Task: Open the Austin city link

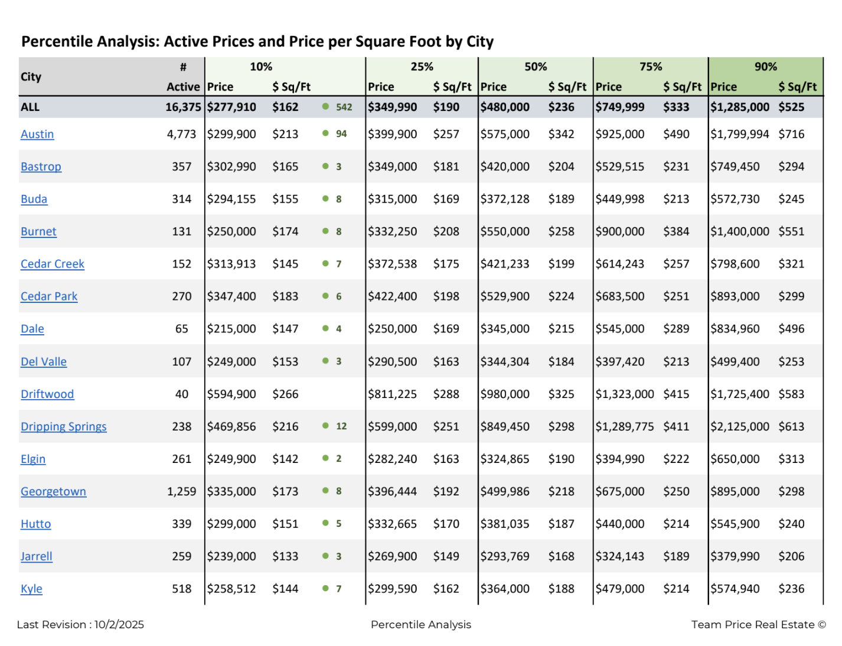Action: pyautogui.click(x=37, y=135)
